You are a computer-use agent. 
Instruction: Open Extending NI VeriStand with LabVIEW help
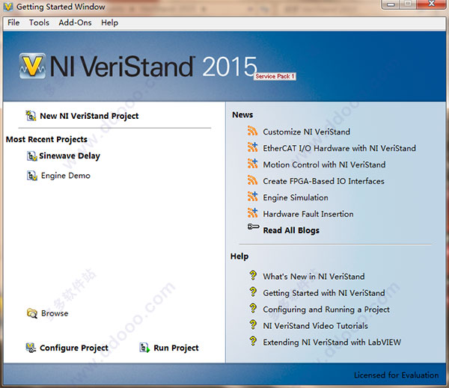tap(332, 342)
